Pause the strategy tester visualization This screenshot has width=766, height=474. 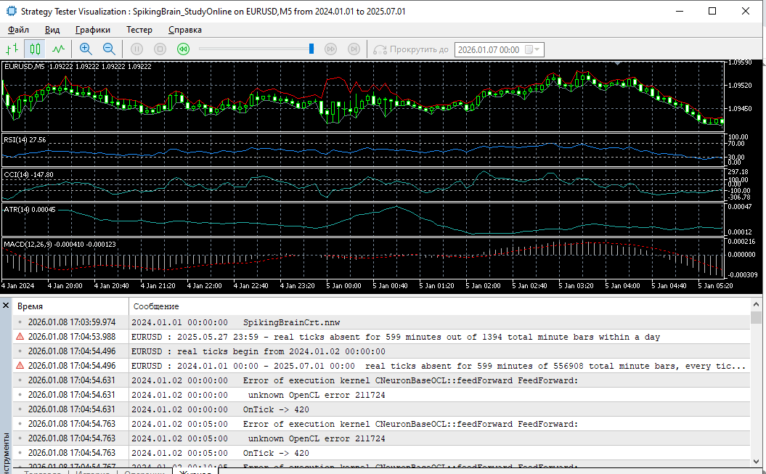pyautogui.click(x=137, y=49)
